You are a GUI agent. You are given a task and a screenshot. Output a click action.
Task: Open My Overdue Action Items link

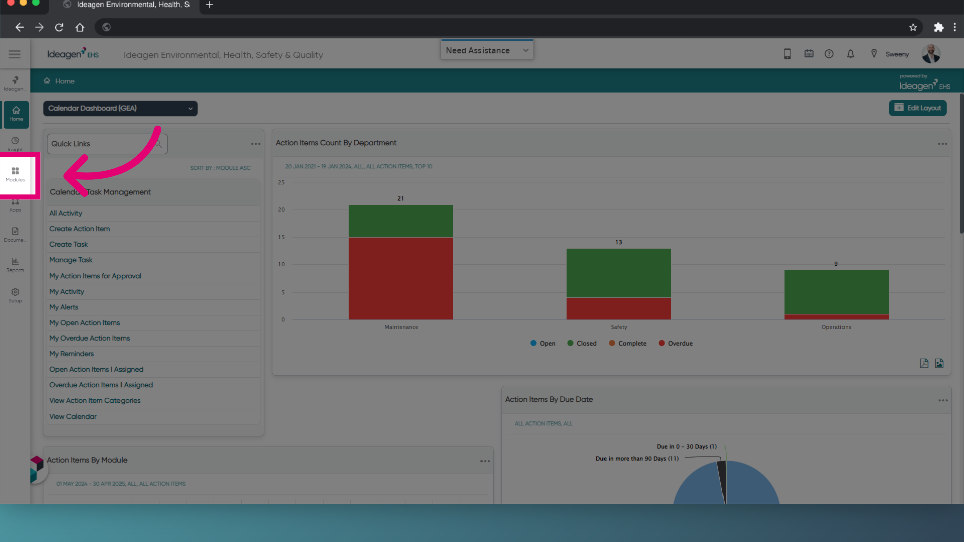coord(89,338)
